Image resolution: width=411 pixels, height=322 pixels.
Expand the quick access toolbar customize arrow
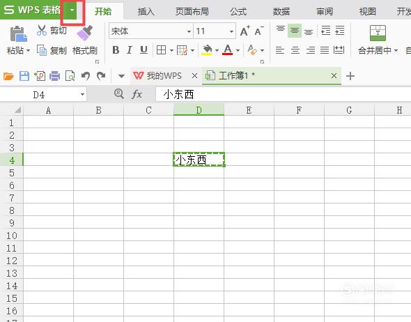121,76
